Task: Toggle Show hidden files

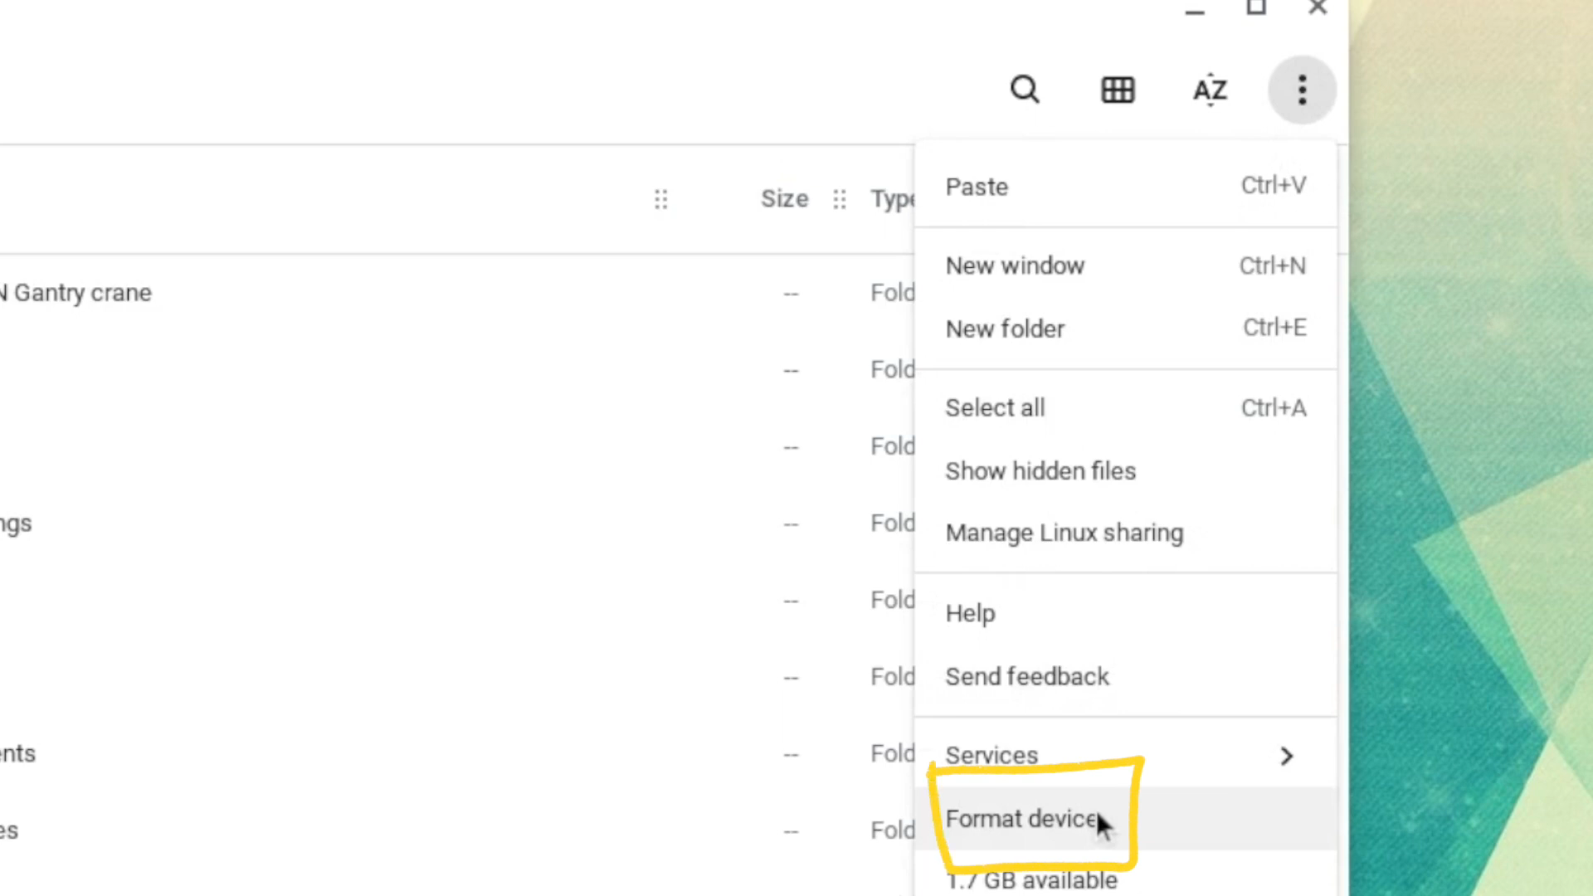Action: (x=1040, y=470)
